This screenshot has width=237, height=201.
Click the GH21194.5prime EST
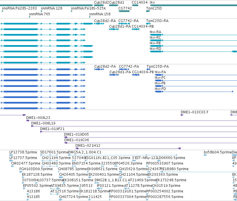(x=56, y=158)
